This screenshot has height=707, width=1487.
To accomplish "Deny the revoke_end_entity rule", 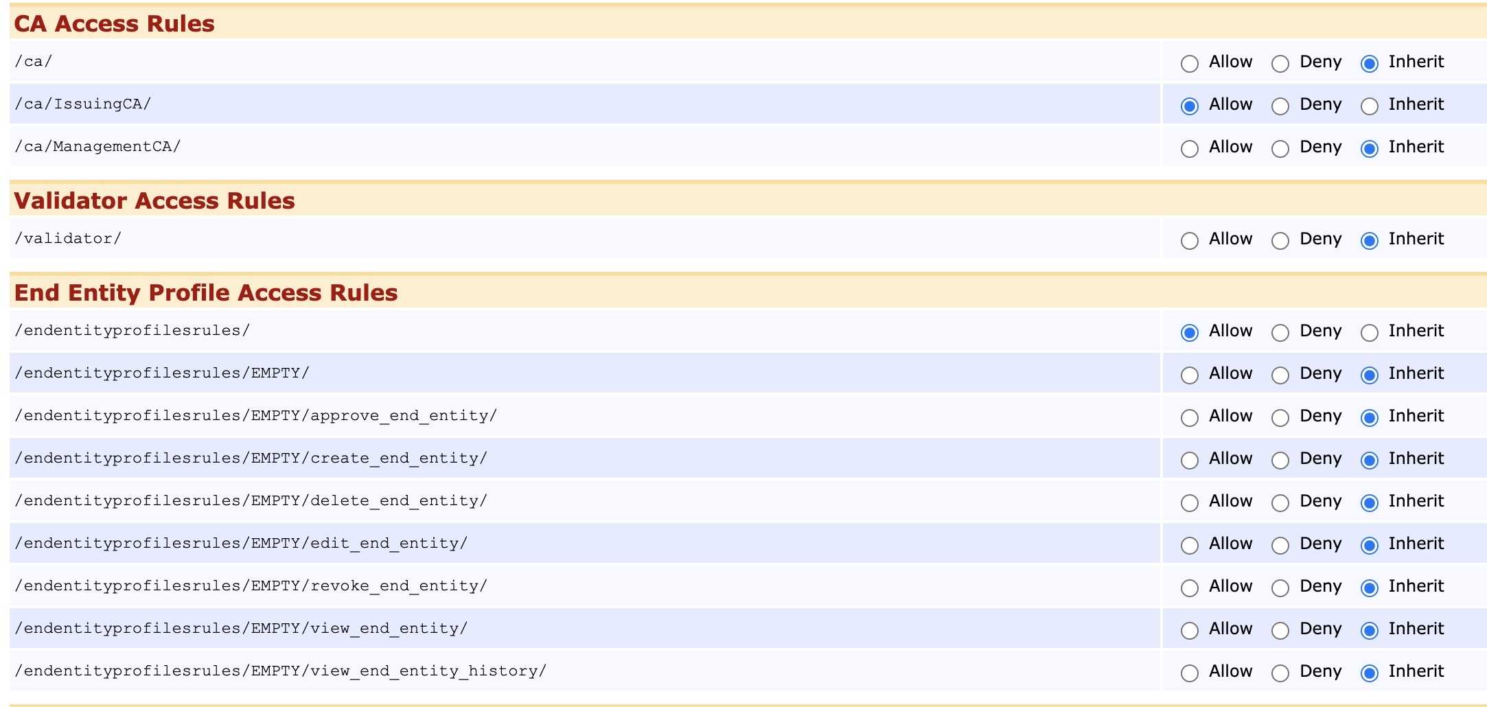I will (1280, 588).
